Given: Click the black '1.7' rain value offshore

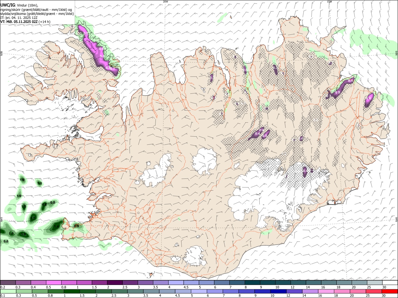Looking at the screenshot, I should [x=33, y=219].
